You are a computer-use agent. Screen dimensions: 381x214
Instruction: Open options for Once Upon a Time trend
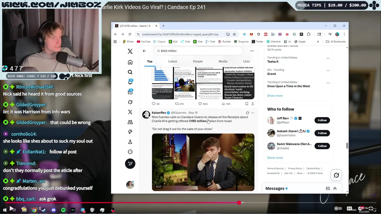328,83
